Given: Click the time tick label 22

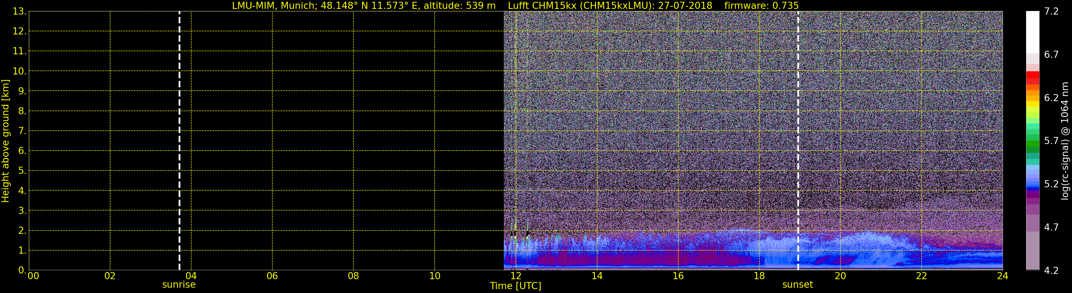Looking at the screenshot, I should [x=922, y=276].
